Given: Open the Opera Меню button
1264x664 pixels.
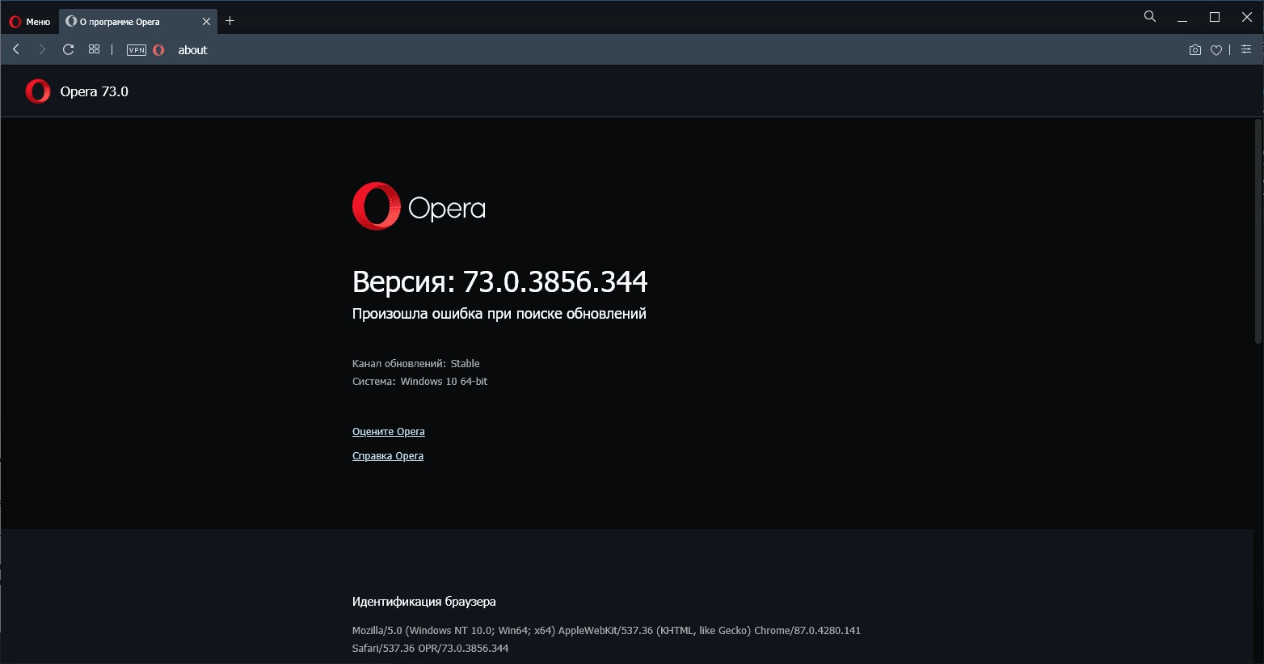Looking at the screenshot, I should [30, 22].
